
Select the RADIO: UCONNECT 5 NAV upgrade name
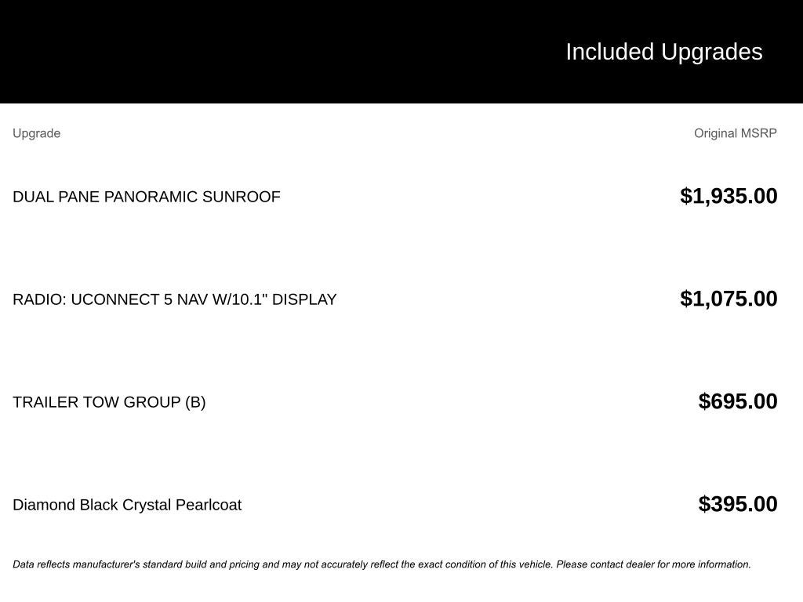click(174, 299)
